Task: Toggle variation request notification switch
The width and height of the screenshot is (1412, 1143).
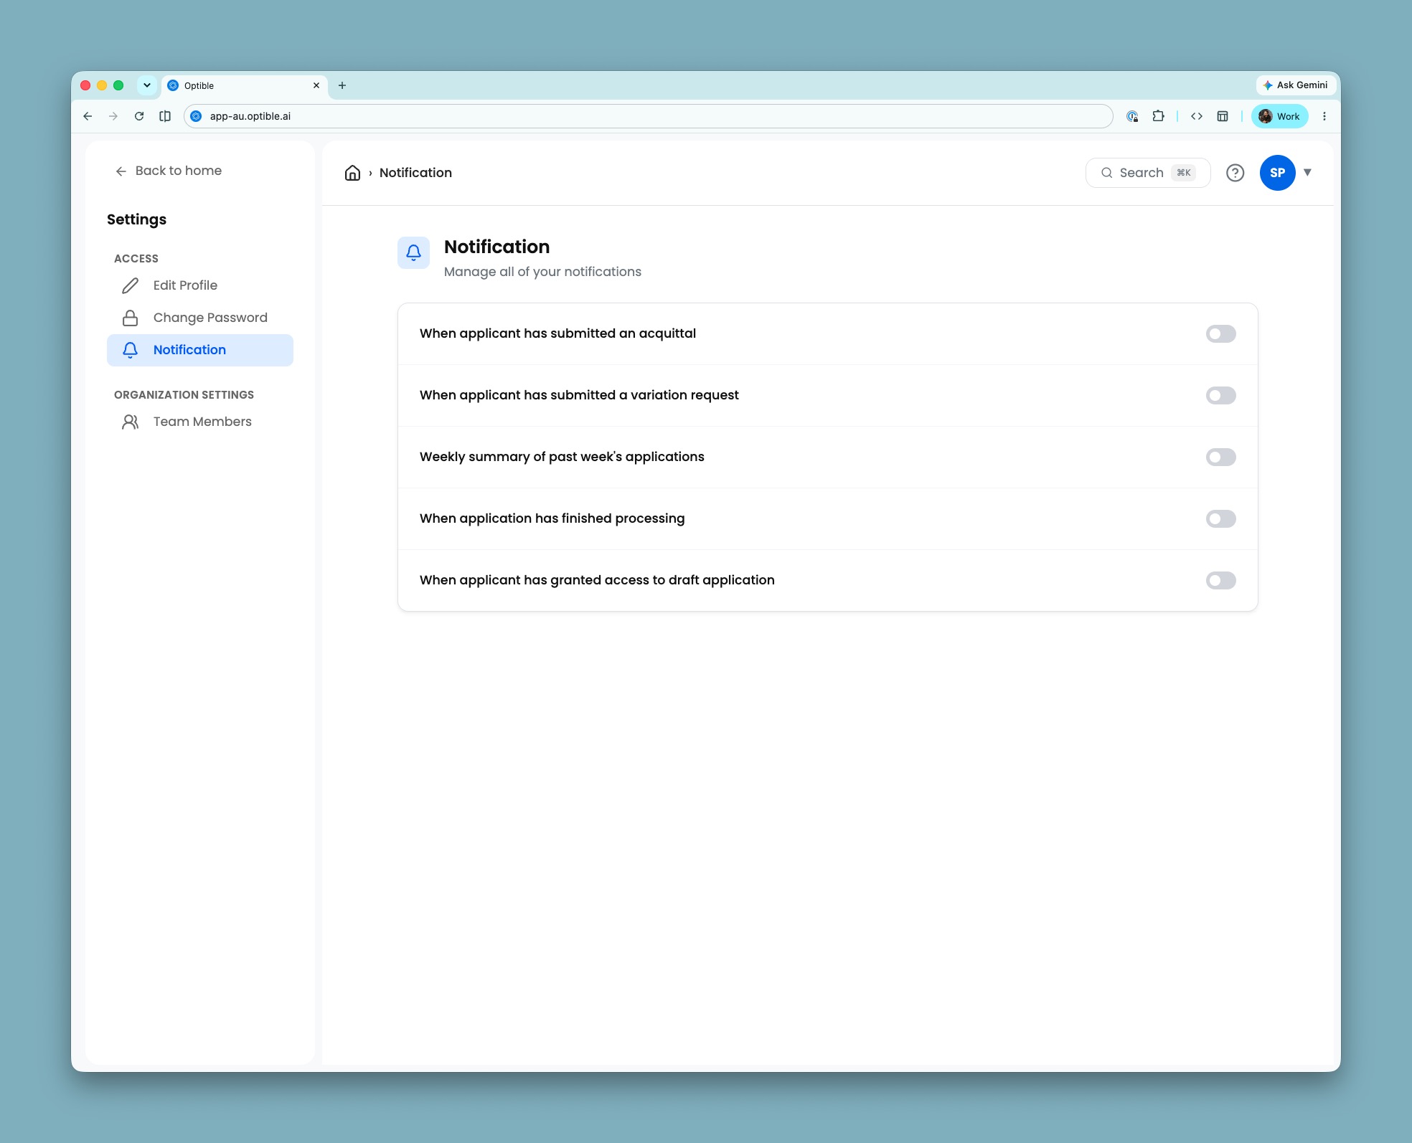Action: [1220, 396]
